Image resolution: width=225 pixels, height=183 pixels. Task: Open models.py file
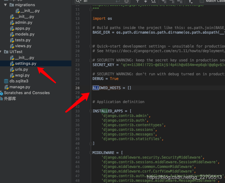tap(25, 34)
